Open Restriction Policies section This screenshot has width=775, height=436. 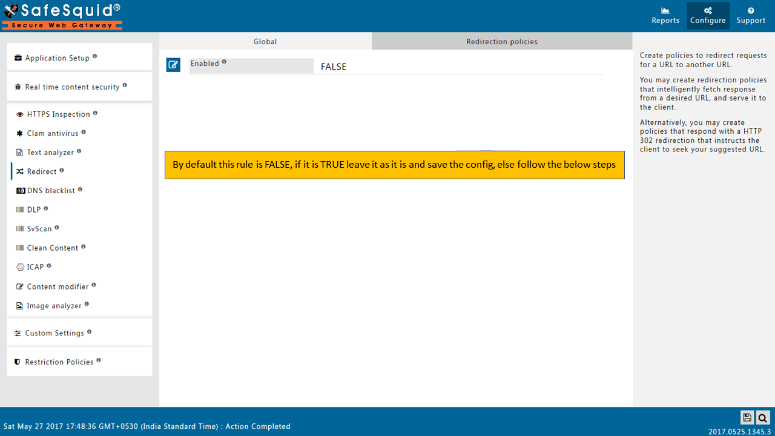[x=59, y=362]
